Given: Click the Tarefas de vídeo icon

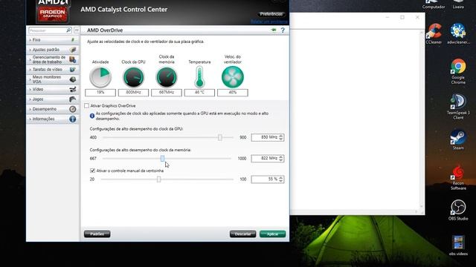Looking at the screenshot, I should (x=73, y=70).
